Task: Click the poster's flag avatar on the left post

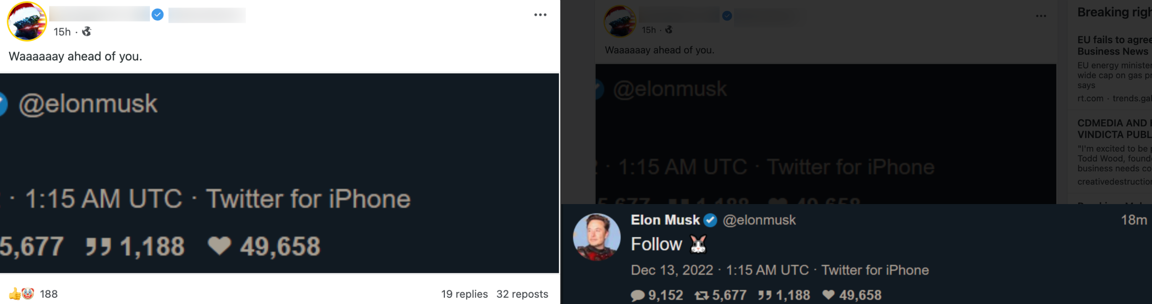Action: click(27, 21)
